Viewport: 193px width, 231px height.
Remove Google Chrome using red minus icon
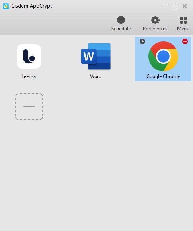(x=185, y=41)
